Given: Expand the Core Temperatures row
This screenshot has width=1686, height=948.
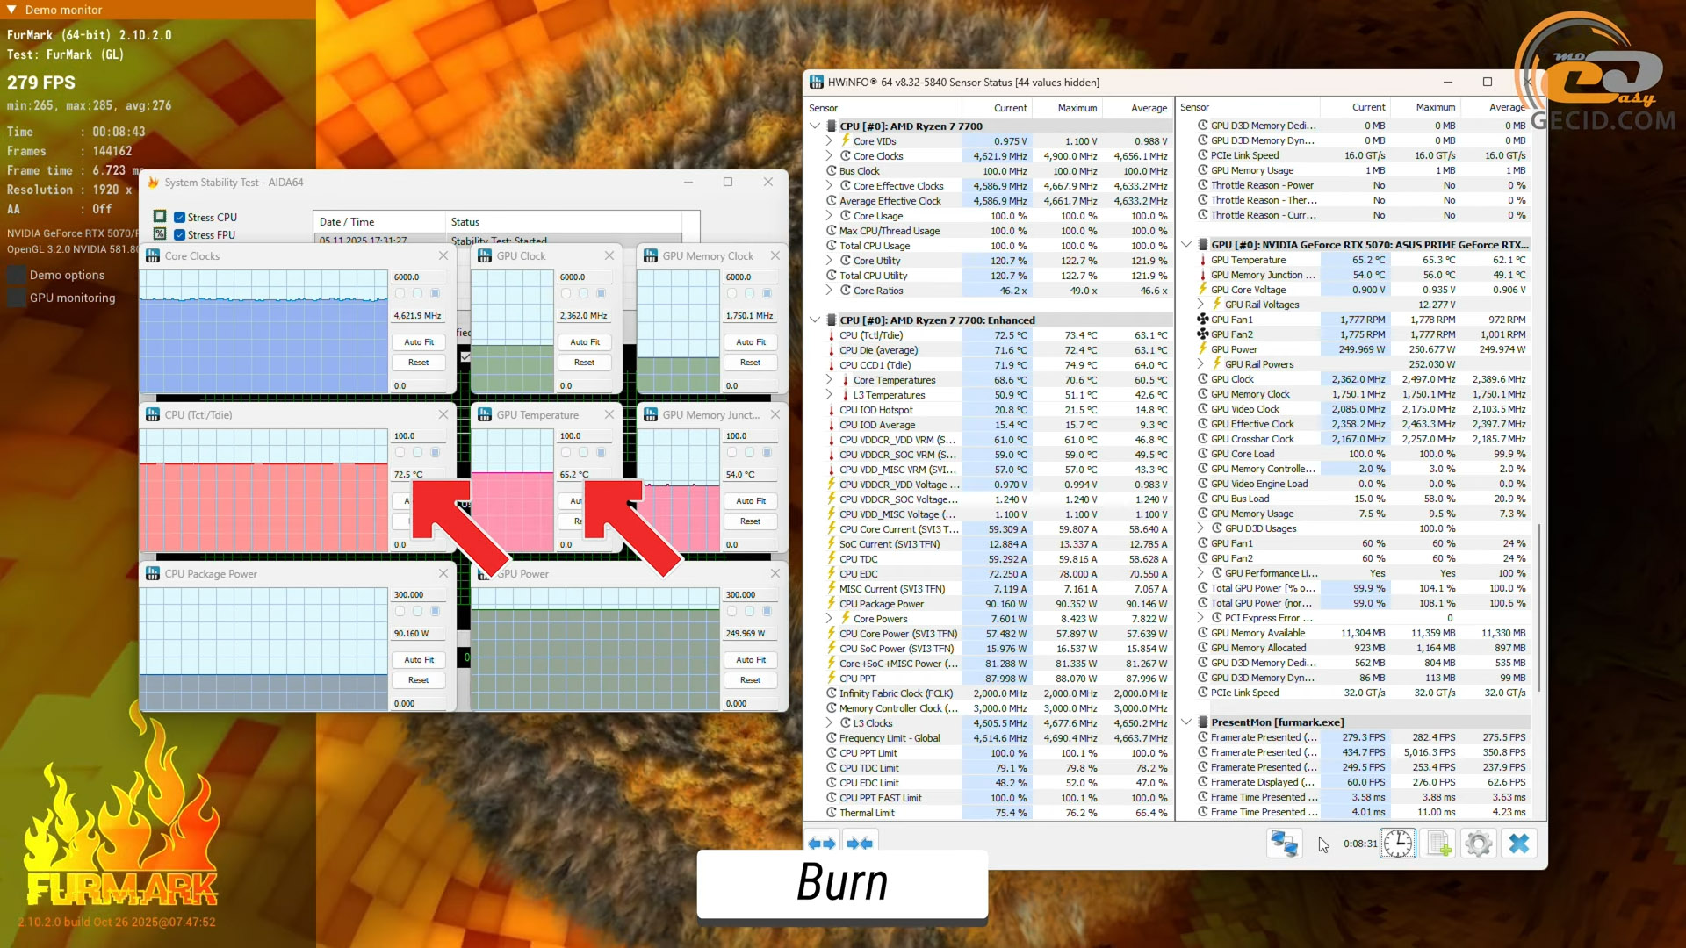Looking at the screenshot, I should click(829, 380).
